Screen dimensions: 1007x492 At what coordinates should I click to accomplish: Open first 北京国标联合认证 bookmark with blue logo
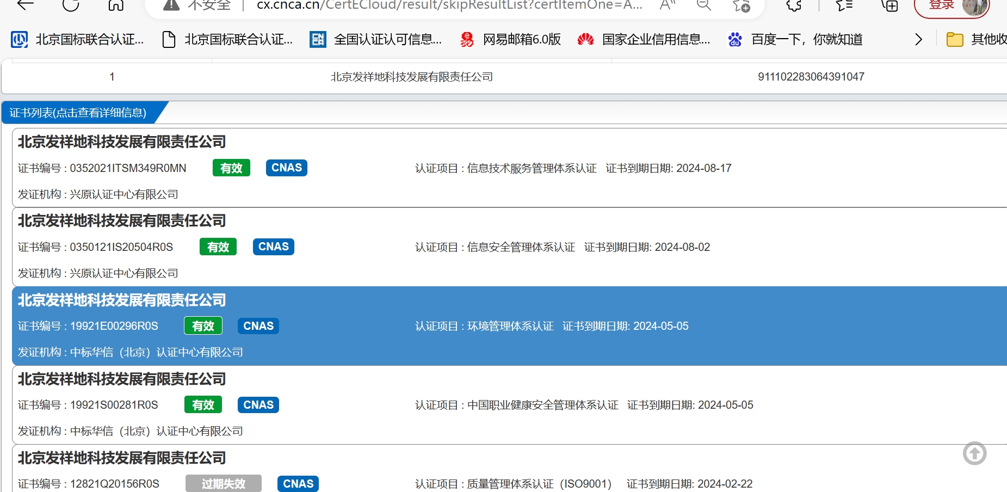pyautogui.click(x=77, y=39)
